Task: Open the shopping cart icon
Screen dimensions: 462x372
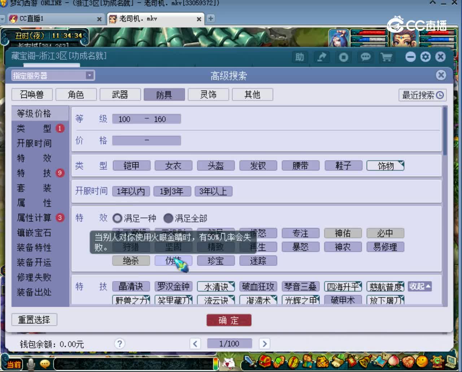Action: pos(387,57)
